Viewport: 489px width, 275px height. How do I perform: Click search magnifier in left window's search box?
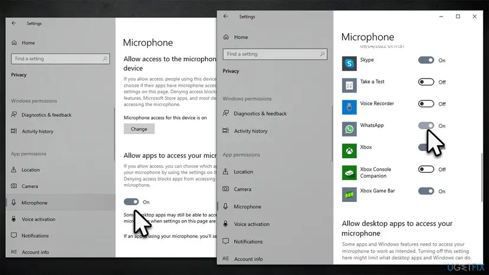coord(105,58)
